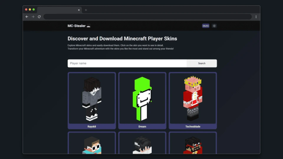Toggle light theme with the sun icon
Screen dimensions: 283x159
pyautogui.click(x=214, y=26)
